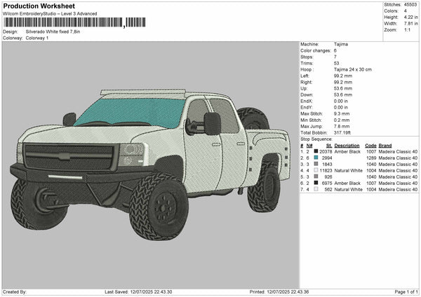
Task: Click the black swatch beside stitch count 6975
Action: click(316, 183)
